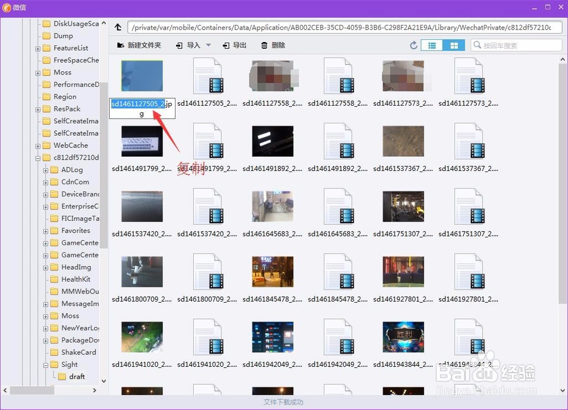The width and height of the screenshot is (568, 410).
Task: Click the 导入 import button
Action: pos(188,45)
